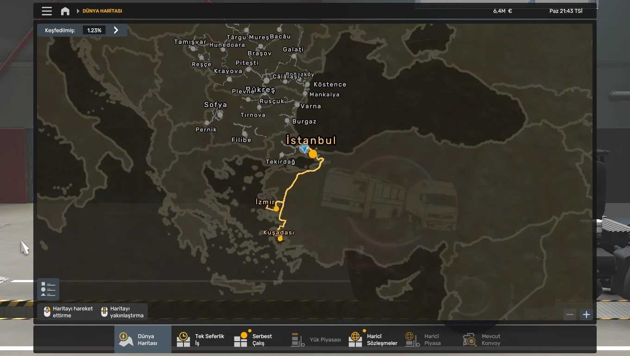Open the hamburger main menu
The image size is (630, 356).
[47, 11]
